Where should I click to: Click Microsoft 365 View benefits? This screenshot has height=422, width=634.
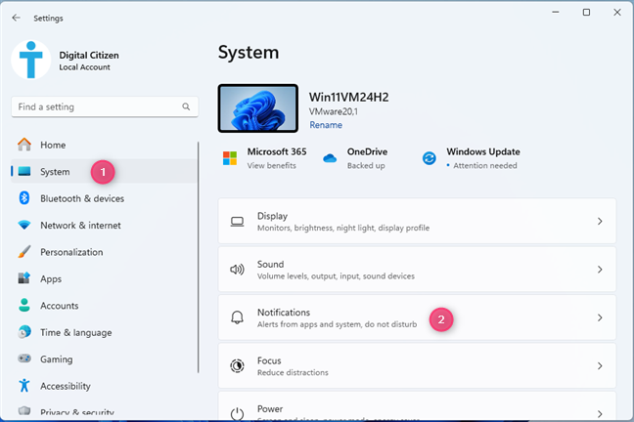272,165
